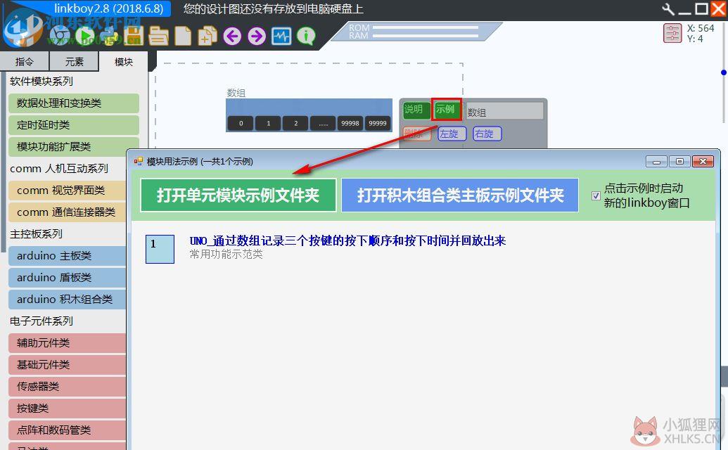Select the 模块 tab

(124, 62)
